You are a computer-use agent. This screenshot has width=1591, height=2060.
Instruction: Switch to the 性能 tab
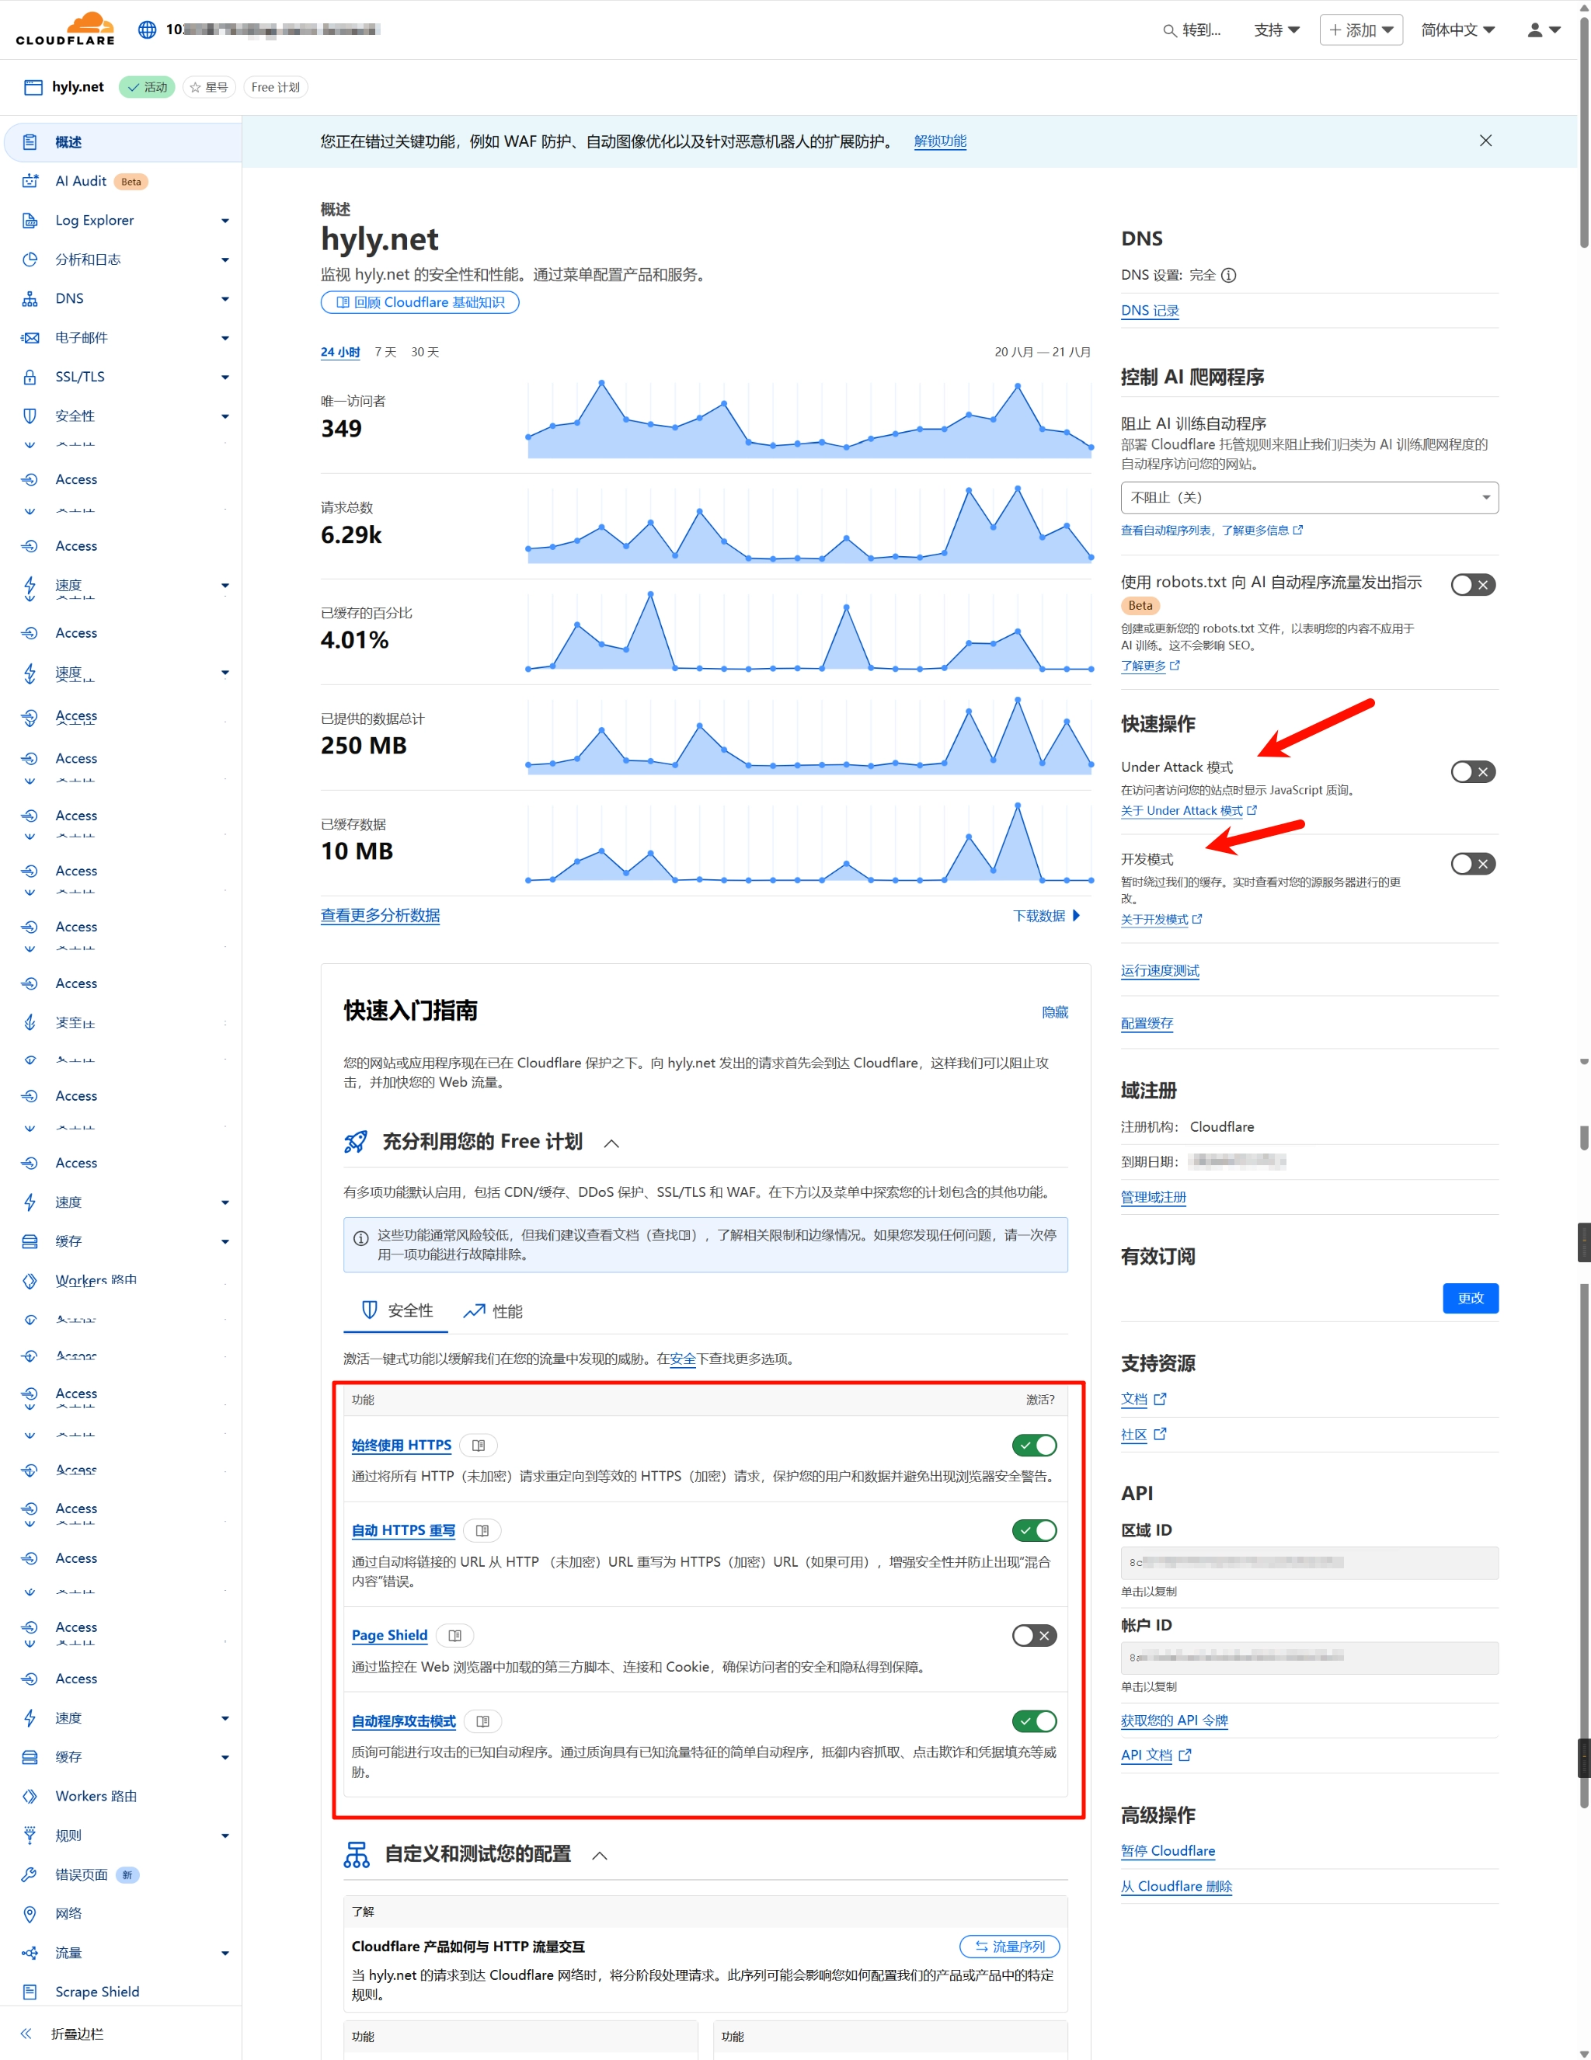(x=493, y=1311)
